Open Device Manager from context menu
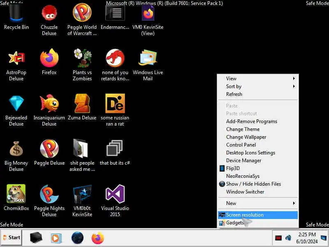329x247 pixels. coord(258,160)
